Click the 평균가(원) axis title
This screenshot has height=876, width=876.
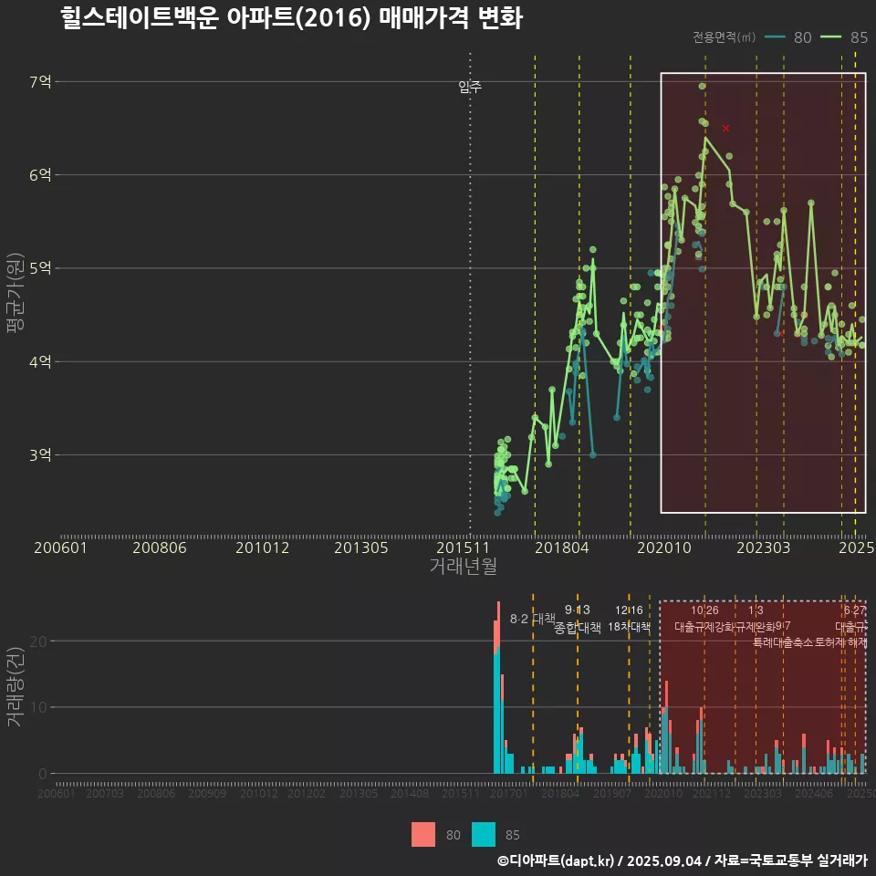pyautogui.click(x=15, y=293)
